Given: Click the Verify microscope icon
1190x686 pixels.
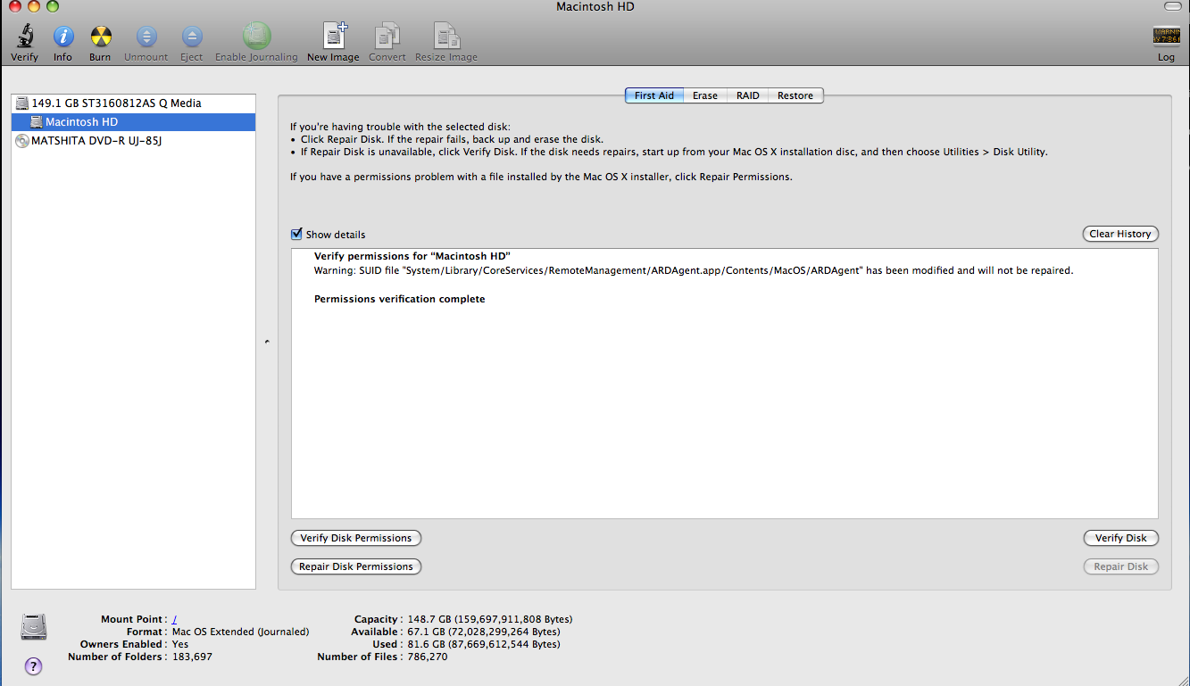Looking at the screenshot, I should 24,37.
